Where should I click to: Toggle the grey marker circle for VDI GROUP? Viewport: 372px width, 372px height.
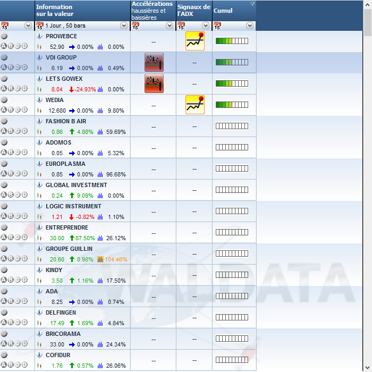(x=4, y=57)
